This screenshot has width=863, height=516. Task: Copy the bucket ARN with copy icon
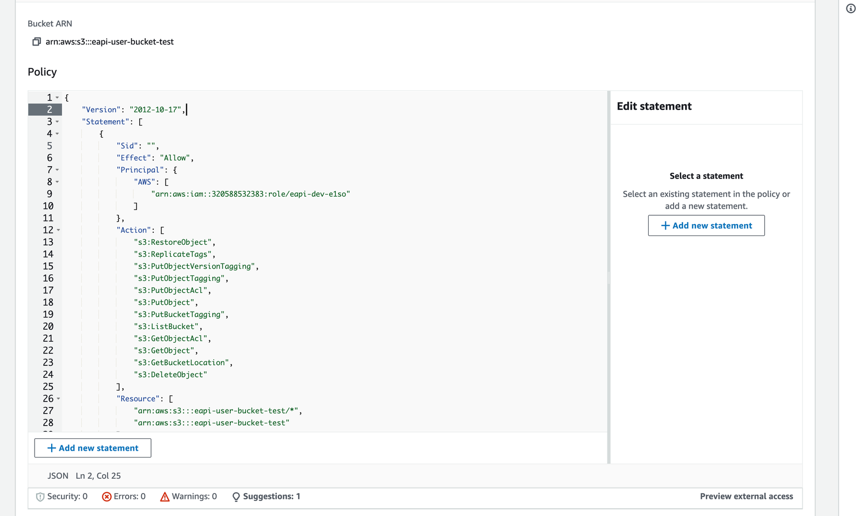[36, 41]
